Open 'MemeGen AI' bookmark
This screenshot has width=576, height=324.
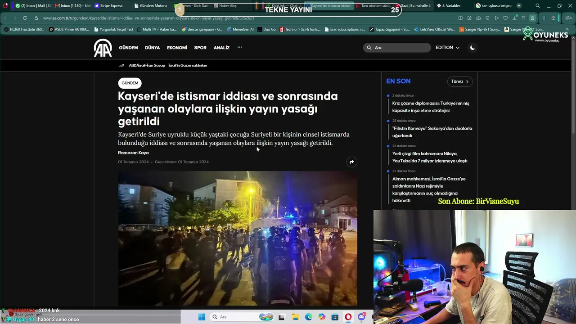click(x=240, y=30)
